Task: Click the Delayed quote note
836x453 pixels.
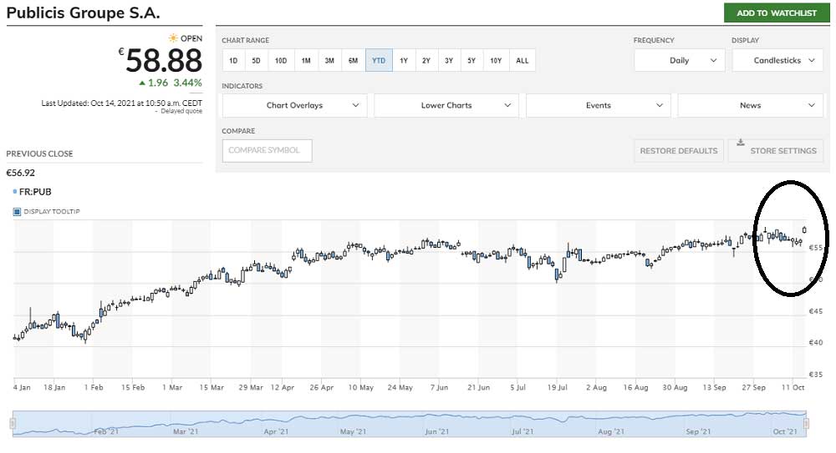Action: click(181, 111)
